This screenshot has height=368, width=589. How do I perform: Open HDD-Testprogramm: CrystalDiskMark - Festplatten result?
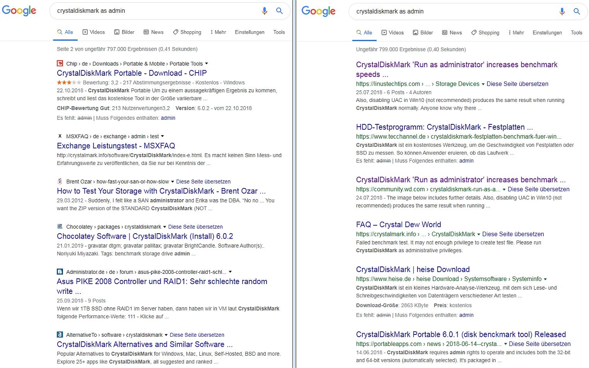point(444,127)
